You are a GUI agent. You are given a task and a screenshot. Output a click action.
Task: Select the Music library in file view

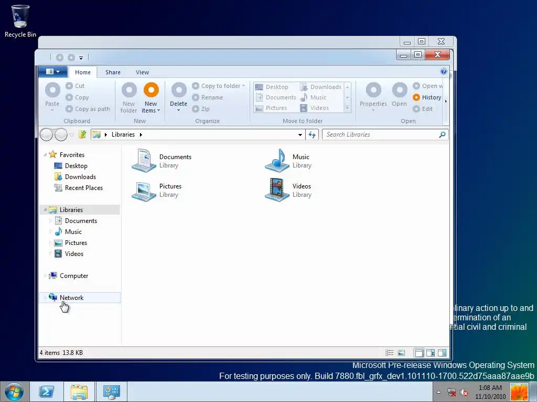pos(288,161)
